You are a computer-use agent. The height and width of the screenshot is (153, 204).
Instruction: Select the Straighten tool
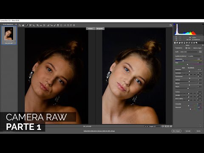pos(41,25)
